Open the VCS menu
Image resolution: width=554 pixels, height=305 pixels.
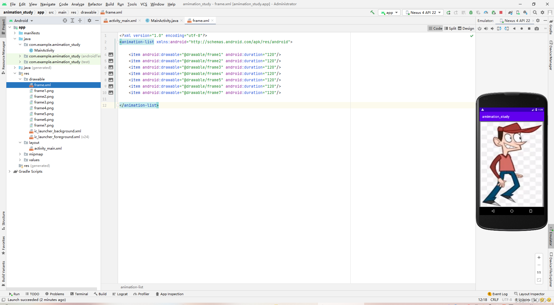pyautogui.click(x=144, y=4)
